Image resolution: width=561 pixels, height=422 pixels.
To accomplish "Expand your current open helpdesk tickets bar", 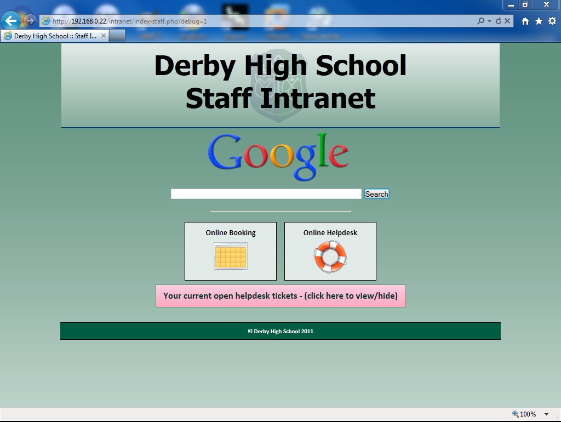I will coord(280,295).
